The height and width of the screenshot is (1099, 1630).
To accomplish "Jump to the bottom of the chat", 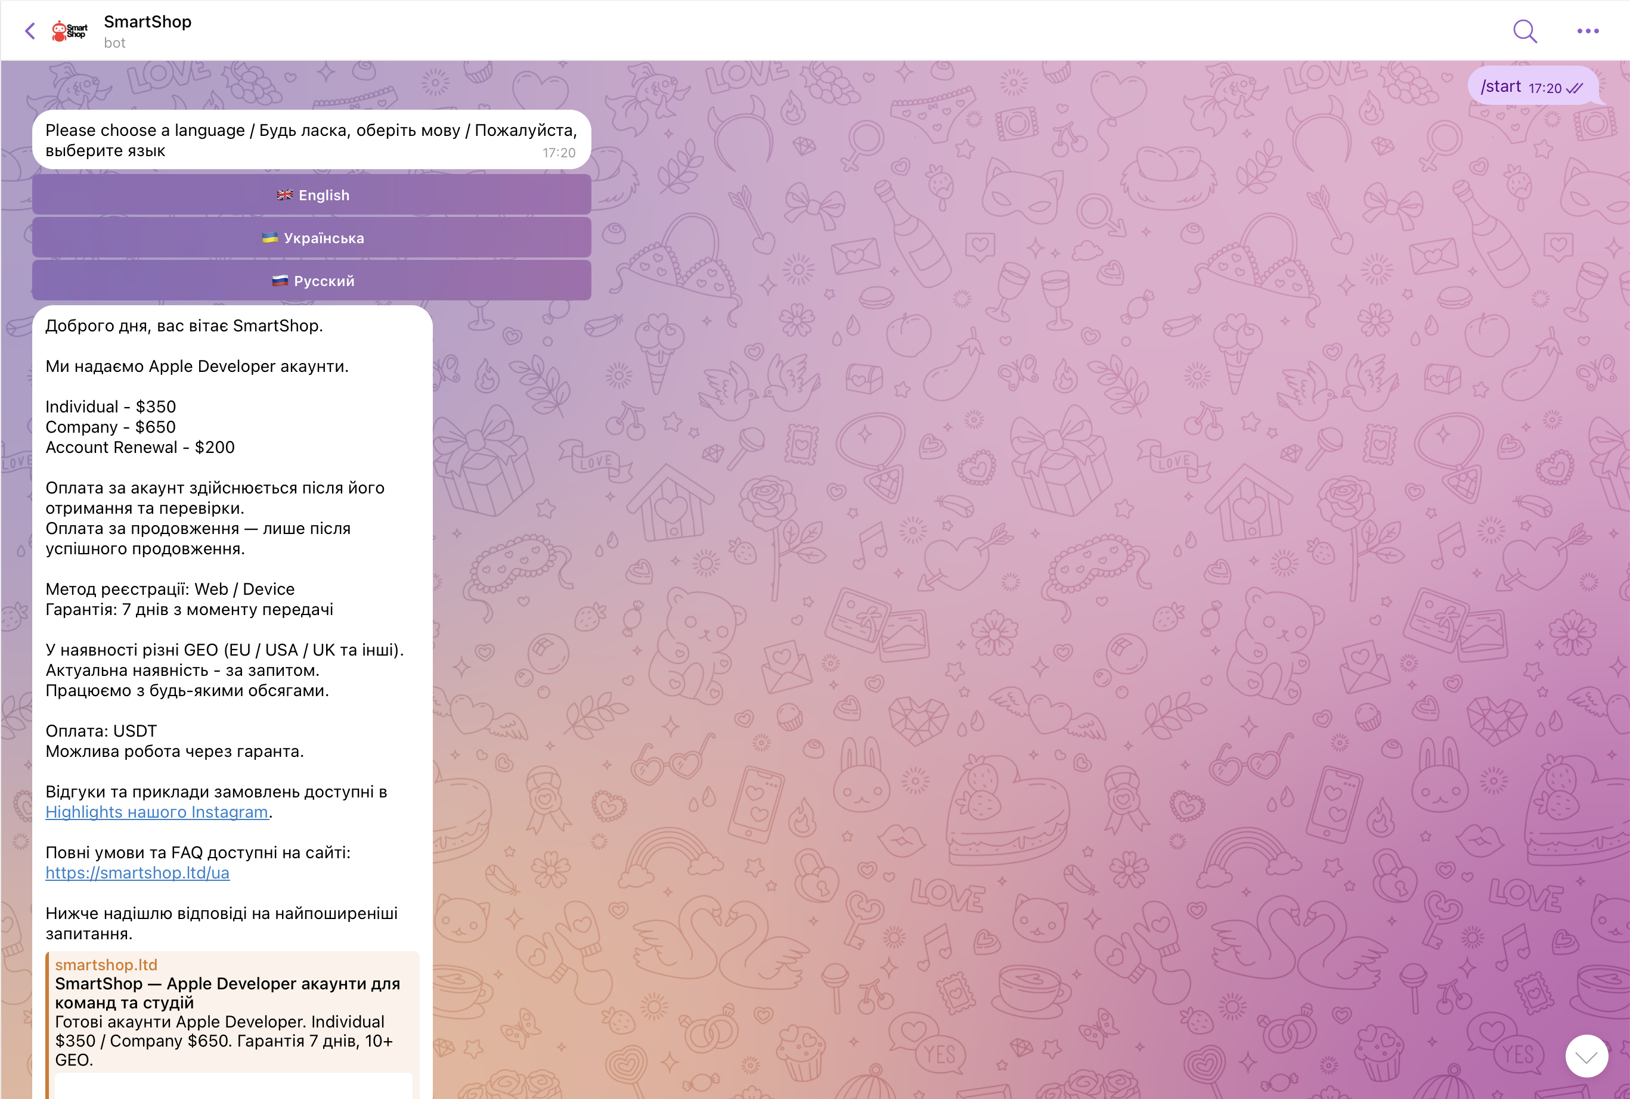I will point(1586,1055).
